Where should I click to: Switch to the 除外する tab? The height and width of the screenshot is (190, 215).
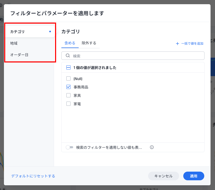tap(89, 43)
